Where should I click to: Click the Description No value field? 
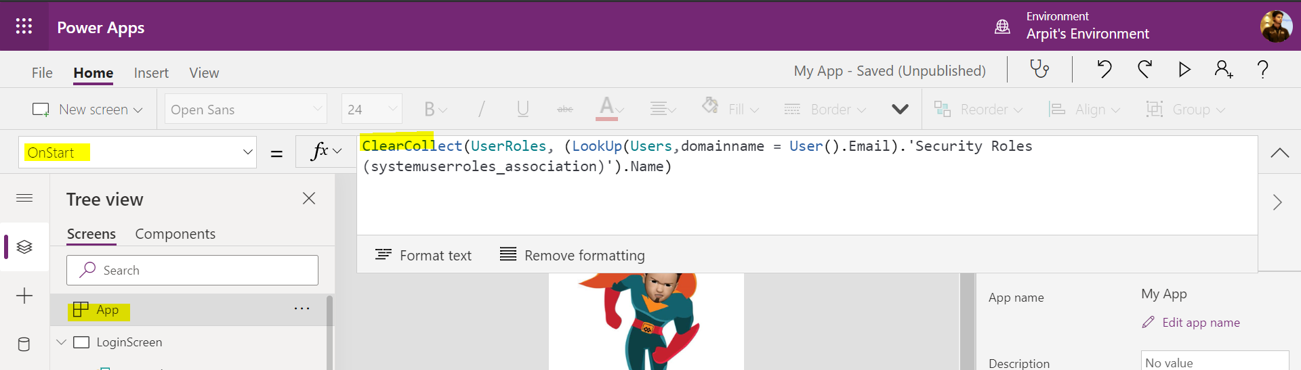(x=1215, y=362)
